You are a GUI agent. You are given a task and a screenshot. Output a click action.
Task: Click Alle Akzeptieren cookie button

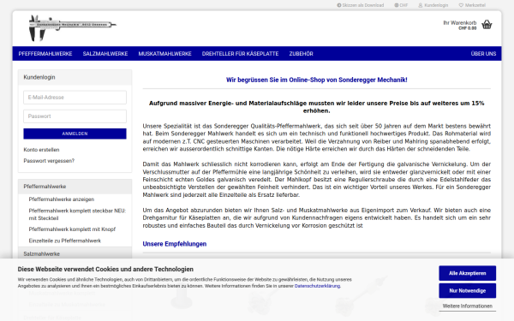(x=468, y=273)
